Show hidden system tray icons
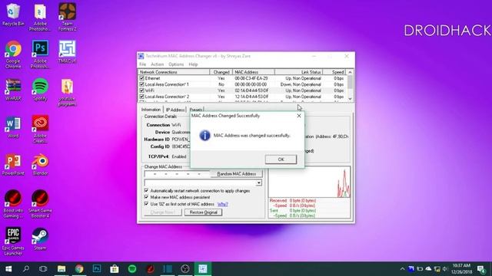The height and width of the screenshot is (276, 492). tap(402, 269)
